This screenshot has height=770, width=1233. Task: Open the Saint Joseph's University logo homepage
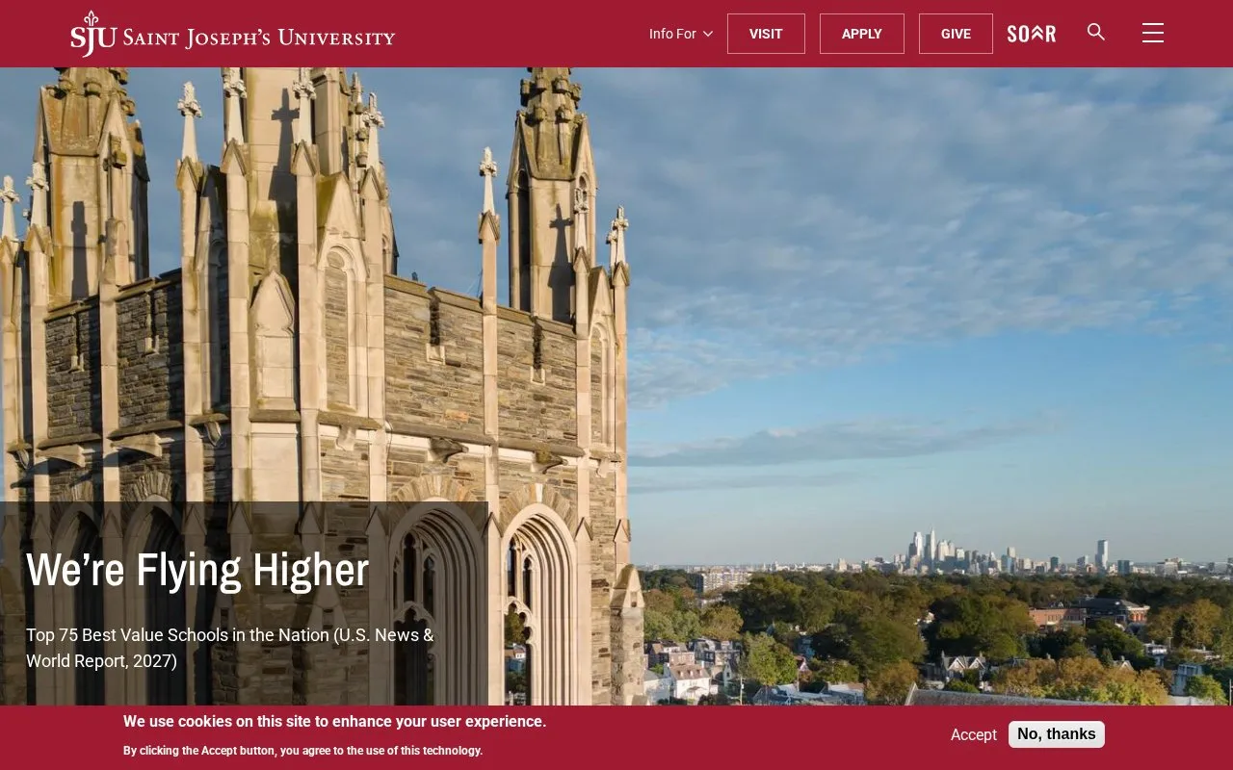(232, 35)
